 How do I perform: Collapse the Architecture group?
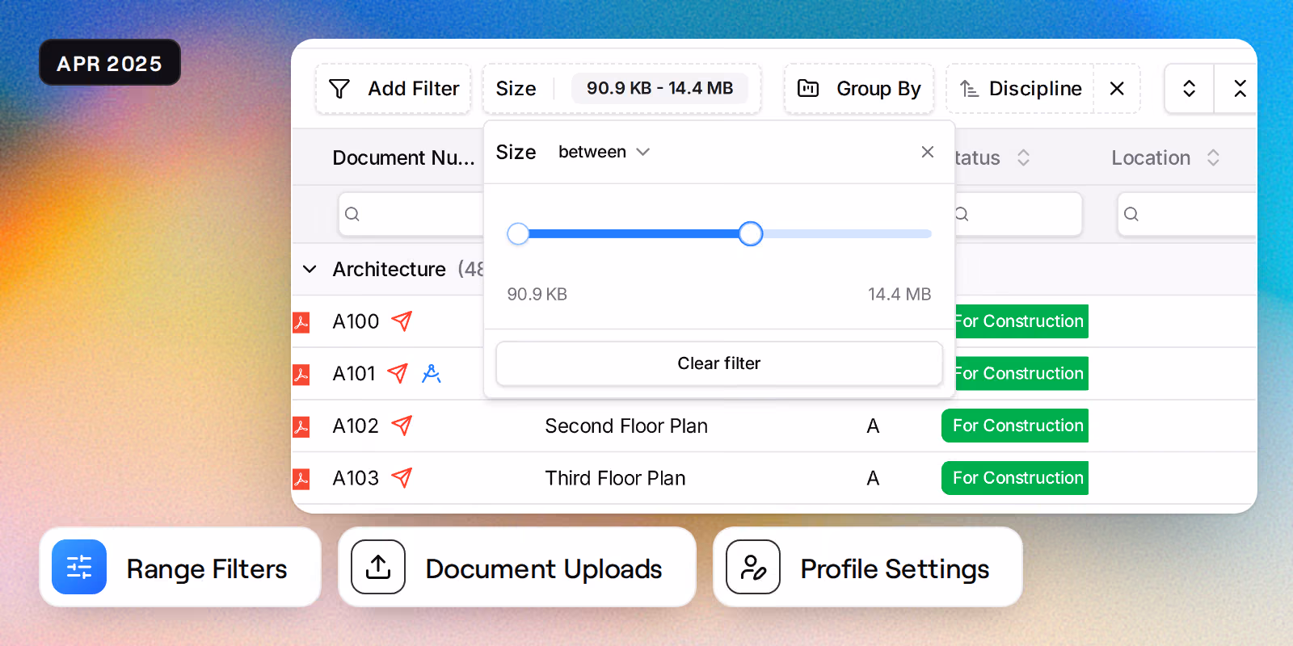tap(310, 269)
